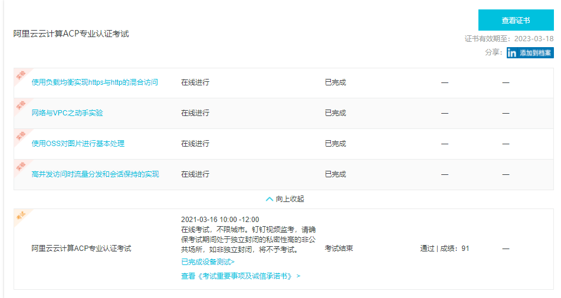Click the 考试结束 status text

point(339,249)
